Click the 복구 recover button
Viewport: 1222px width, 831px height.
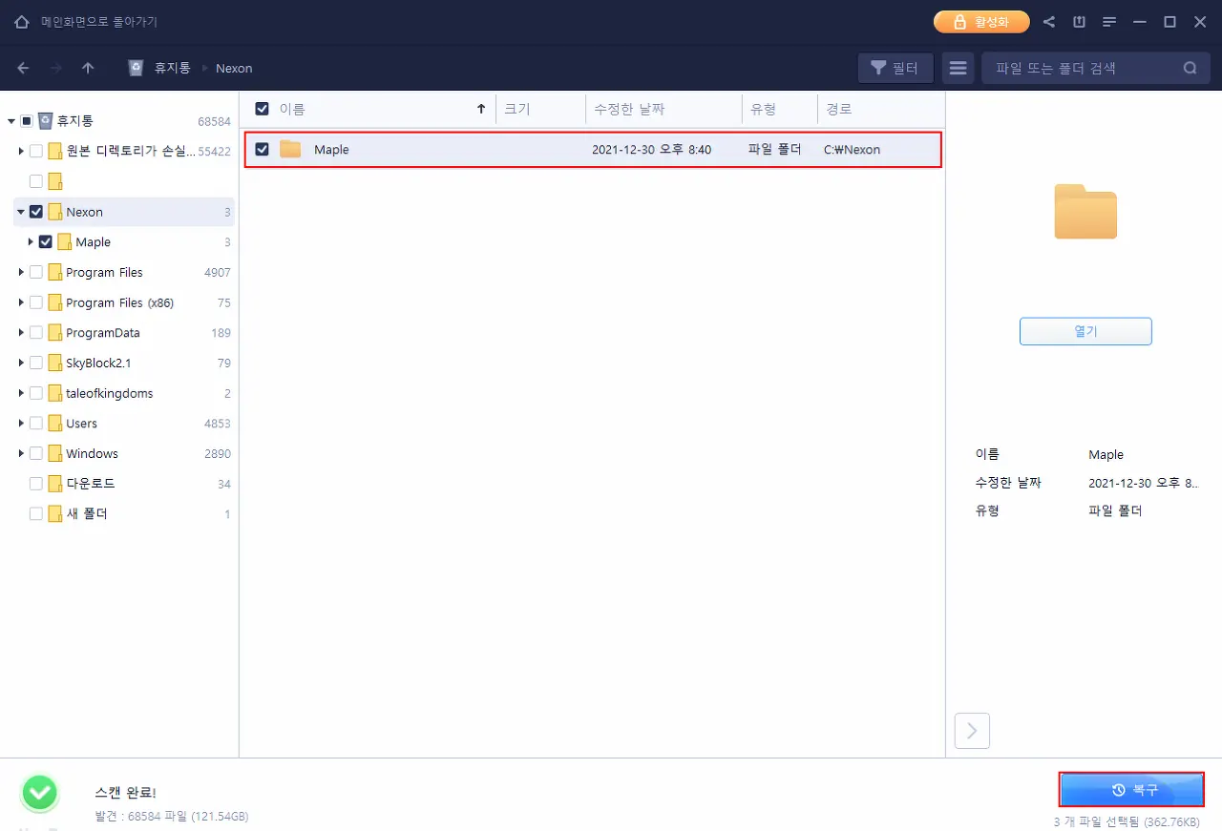(1132, 790)
